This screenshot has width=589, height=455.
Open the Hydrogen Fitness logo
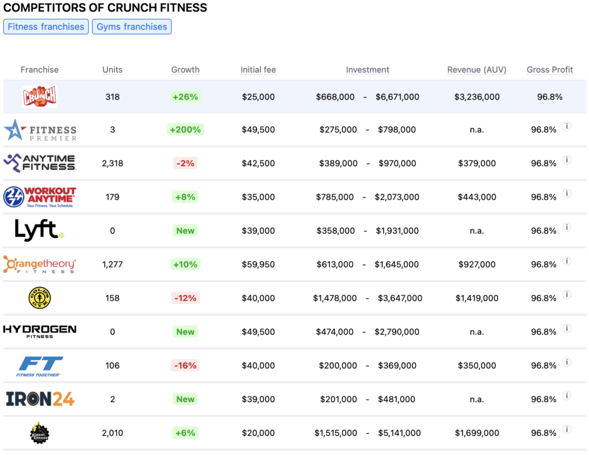pos(40,331)
